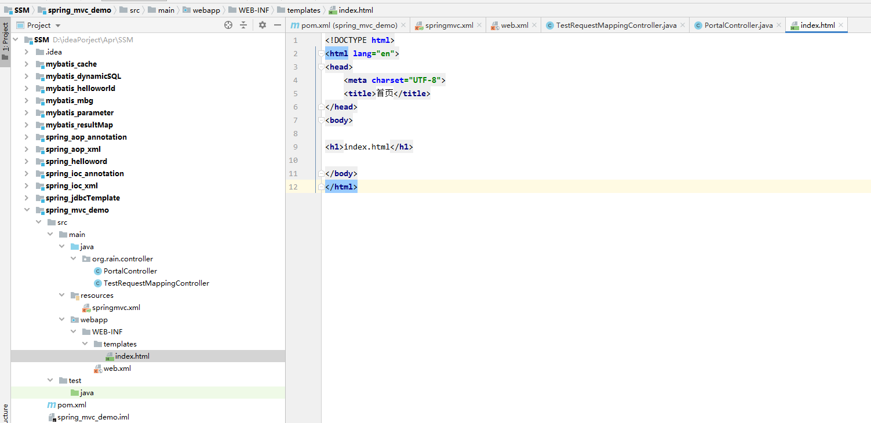
Task: Collapse the spring_mvc_demo module
Action: coord(27,210)
